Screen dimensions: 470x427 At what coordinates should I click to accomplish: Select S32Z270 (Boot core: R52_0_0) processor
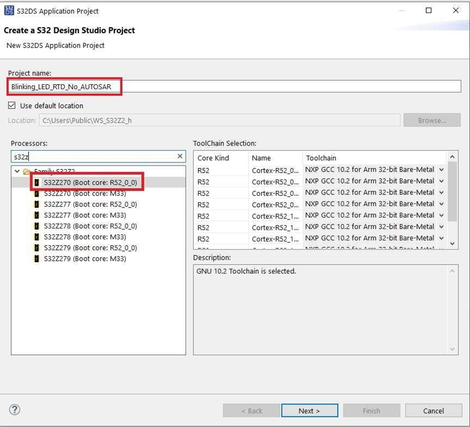coord(90,183)
